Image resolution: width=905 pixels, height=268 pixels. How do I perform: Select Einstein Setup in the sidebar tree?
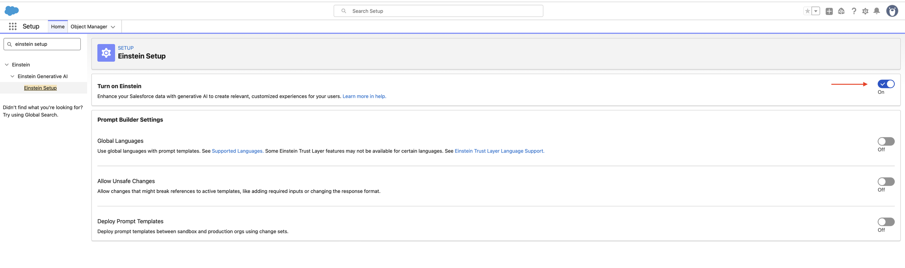coord(40,88)
